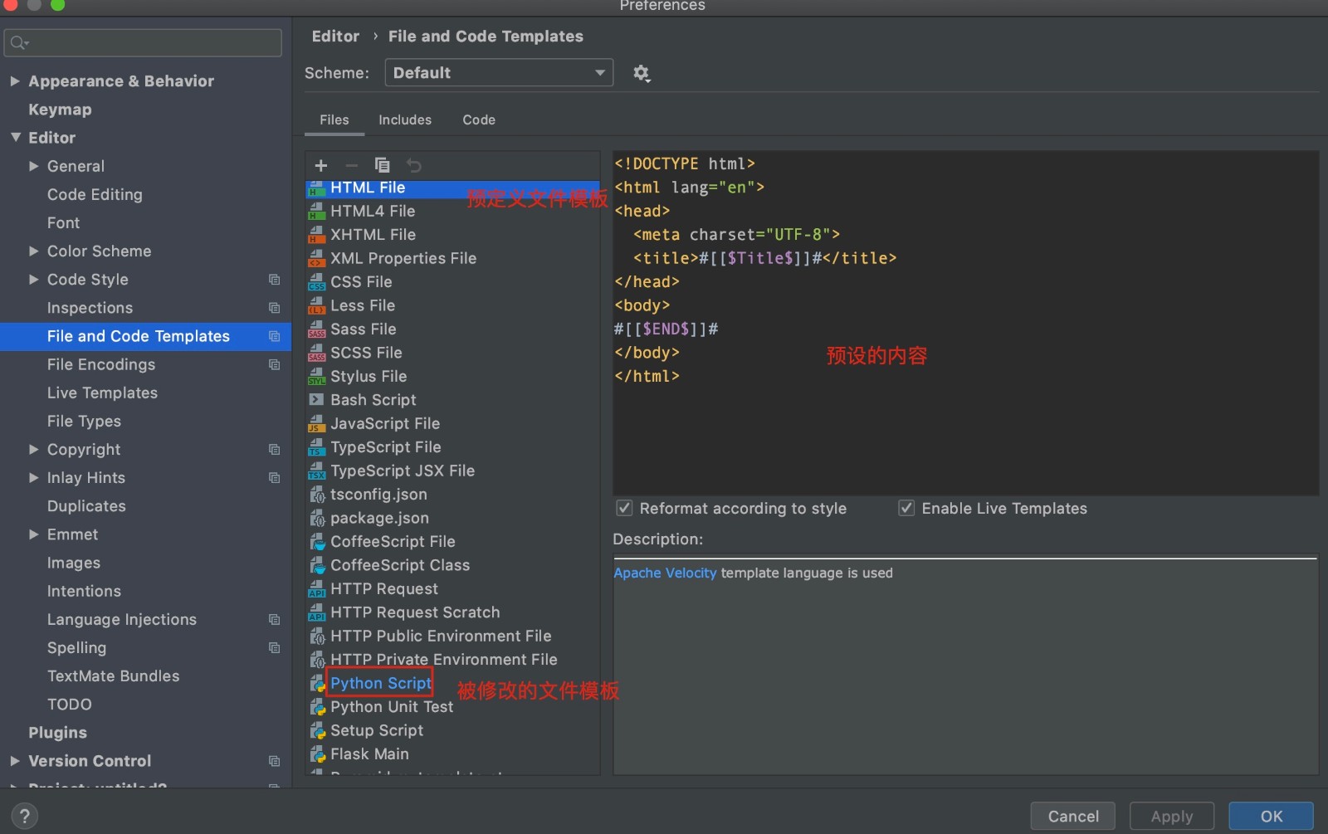Click the JavaScript File template icon
Viewport: 1328px width, 834px height.
pyautogui.click(x=316, y=424)
